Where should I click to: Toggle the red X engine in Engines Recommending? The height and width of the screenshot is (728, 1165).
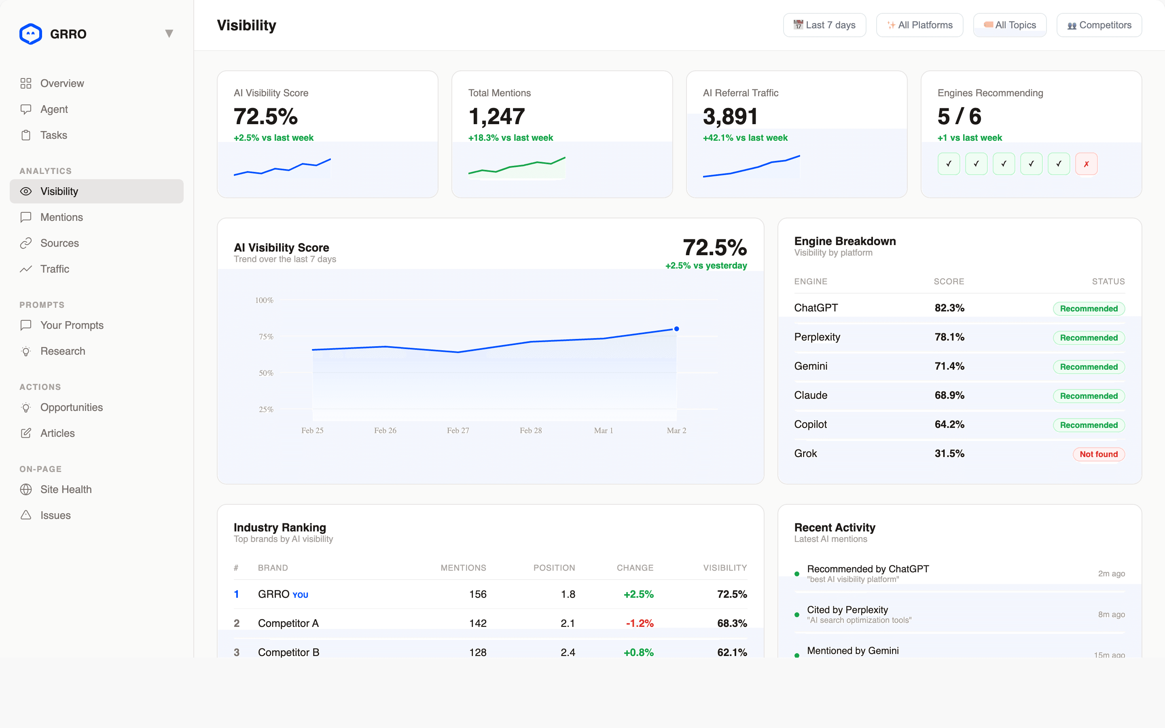click(x=1087, y=164)
